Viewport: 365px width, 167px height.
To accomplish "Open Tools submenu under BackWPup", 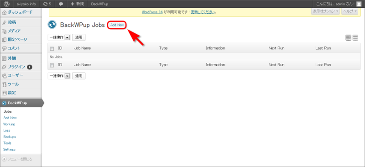I will pyautogui.click(x=7, y=143).
